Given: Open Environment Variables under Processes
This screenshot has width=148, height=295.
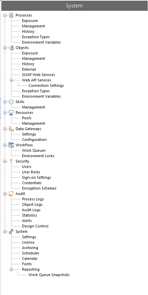Looking at the screenshot, I should tap(41, 42).
